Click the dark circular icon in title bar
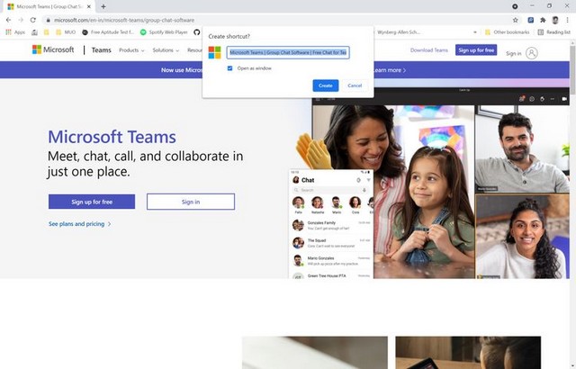Screen dimensions: 576x369 coord(515,6)
